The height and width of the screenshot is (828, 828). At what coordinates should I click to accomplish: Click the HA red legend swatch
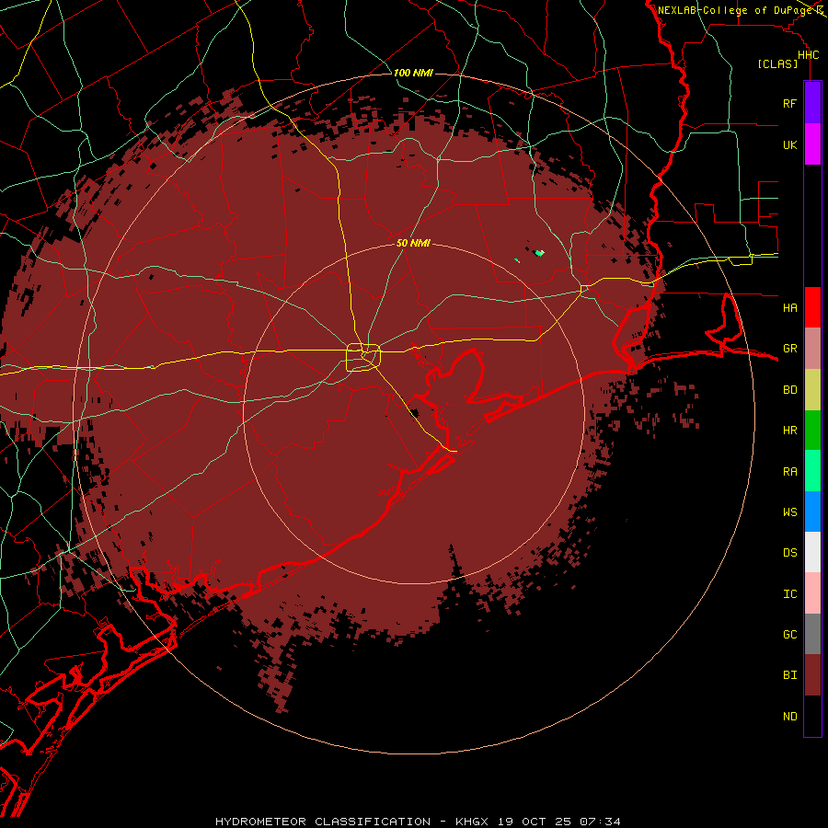(812, 307)
